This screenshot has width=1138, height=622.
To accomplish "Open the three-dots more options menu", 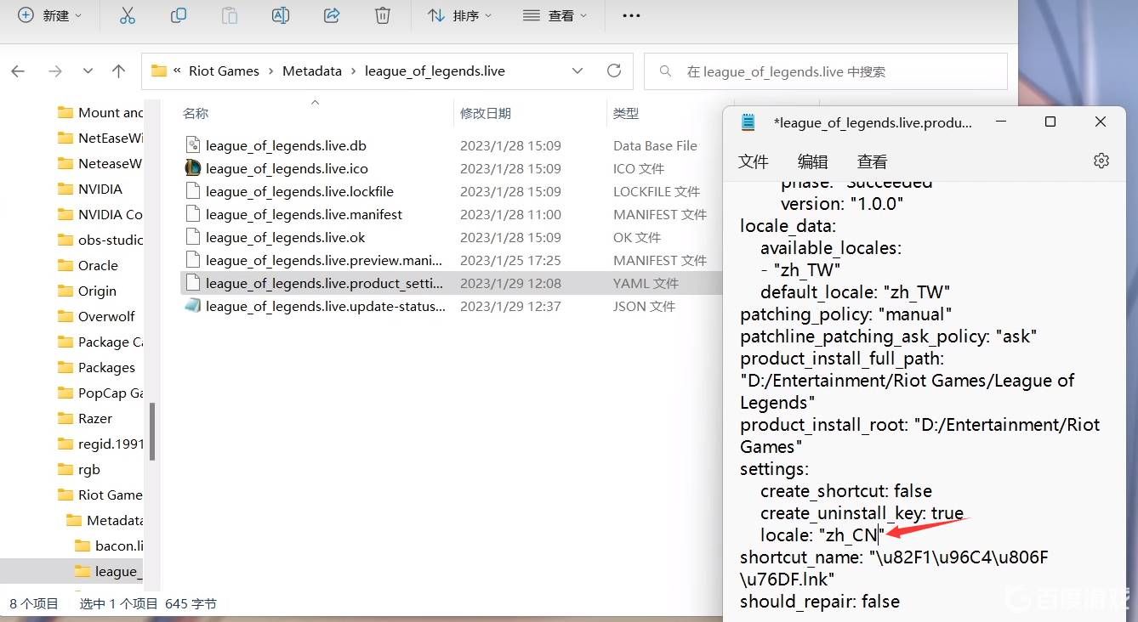I will 631,15.
